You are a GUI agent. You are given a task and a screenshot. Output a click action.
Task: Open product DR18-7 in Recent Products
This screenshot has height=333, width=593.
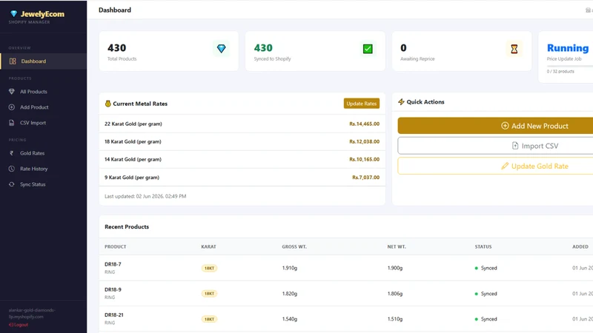pos(113,264)
